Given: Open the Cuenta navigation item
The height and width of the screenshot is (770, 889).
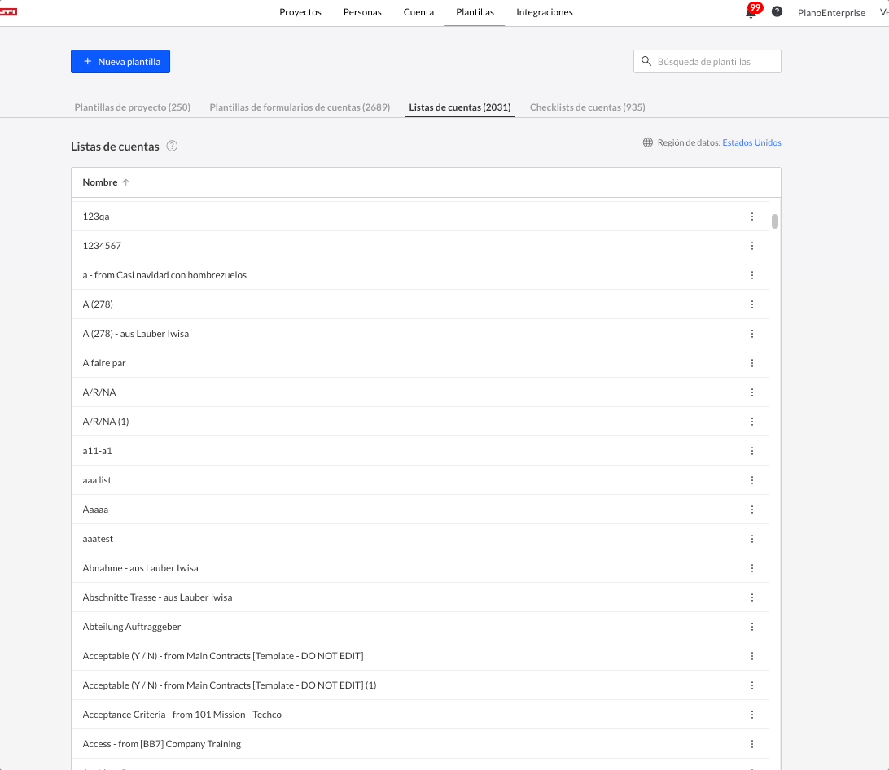Looking at the screenshot, I should (x=418, y=12).
